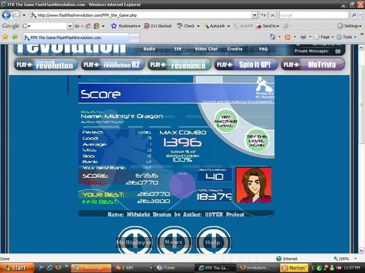Play Flash Flash Revolution R2
365x273 pixels.
coord(112,64)
